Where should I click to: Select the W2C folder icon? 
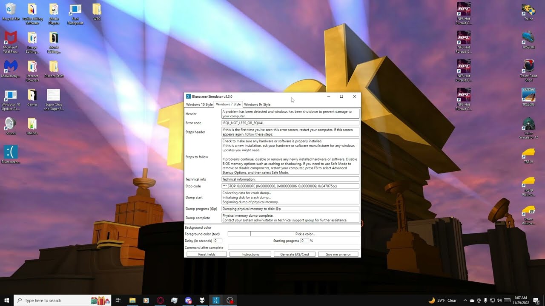point(97,12)
